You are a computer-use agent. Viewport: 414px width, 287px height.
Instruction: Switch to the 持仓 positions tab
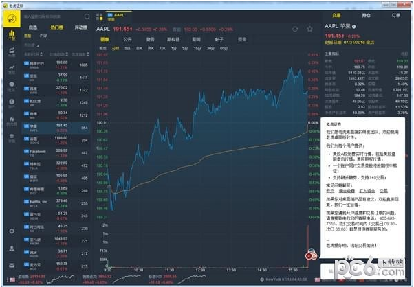[367, 16]
